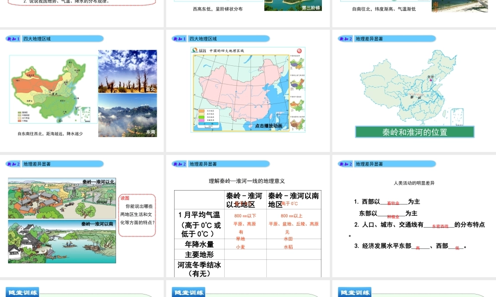The height and width of the screenshot is (297, 496).
Task: Click the red round button on the 中国的四大地理区域 animation
Action: (x=299, y=51)
